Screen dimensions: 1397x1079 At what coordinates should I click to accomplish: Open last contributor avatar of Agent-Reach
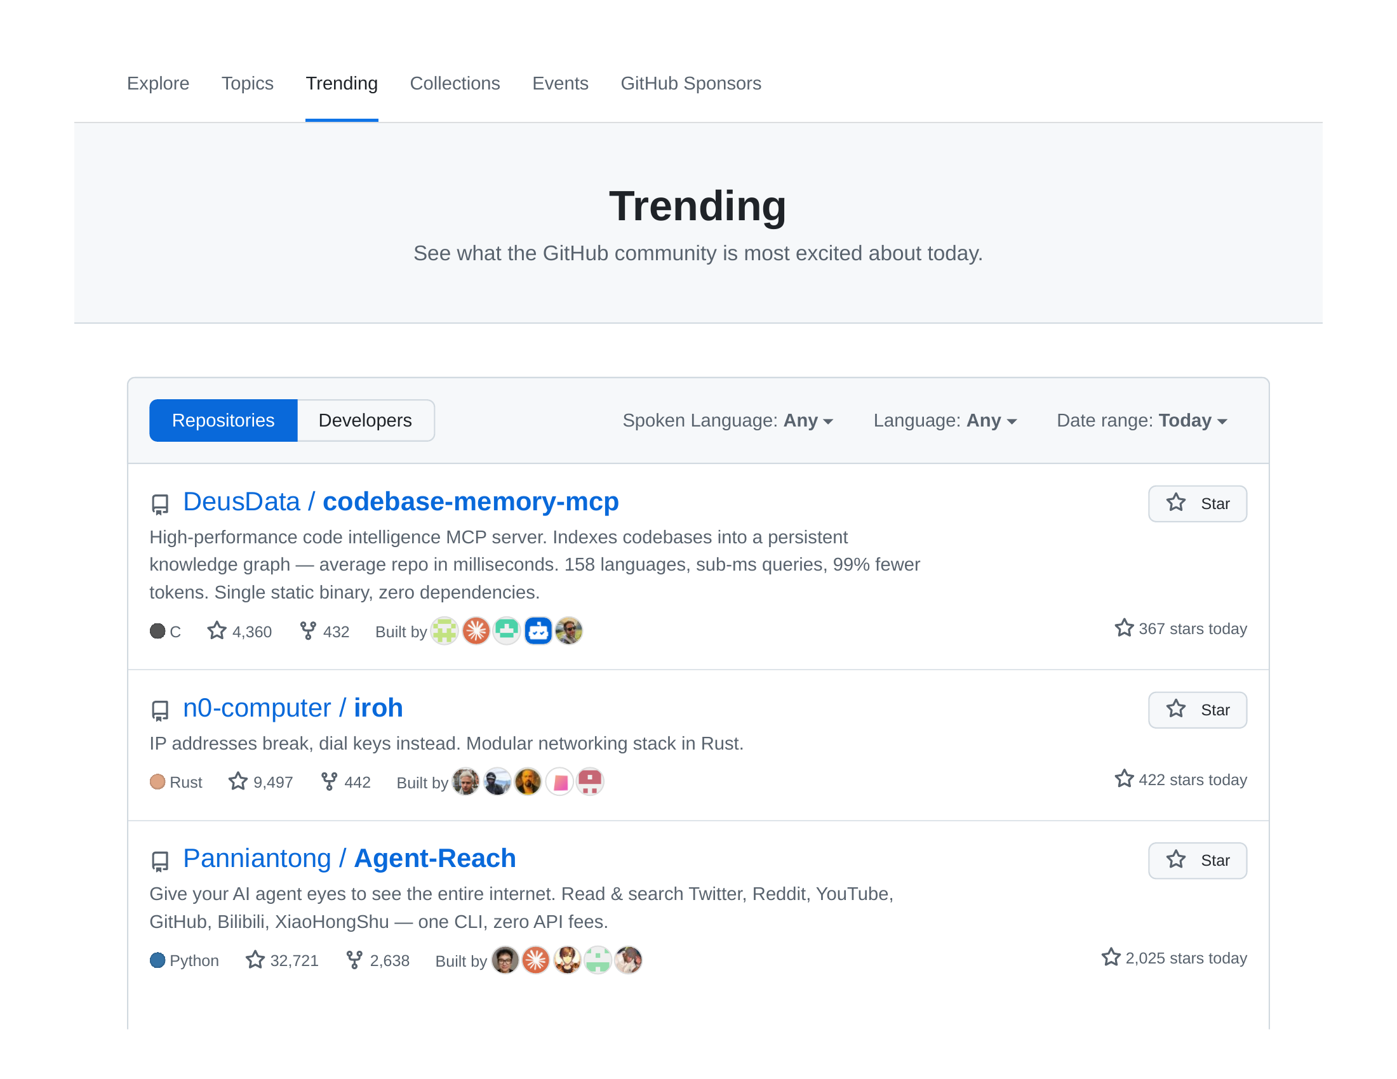(629, 960)
